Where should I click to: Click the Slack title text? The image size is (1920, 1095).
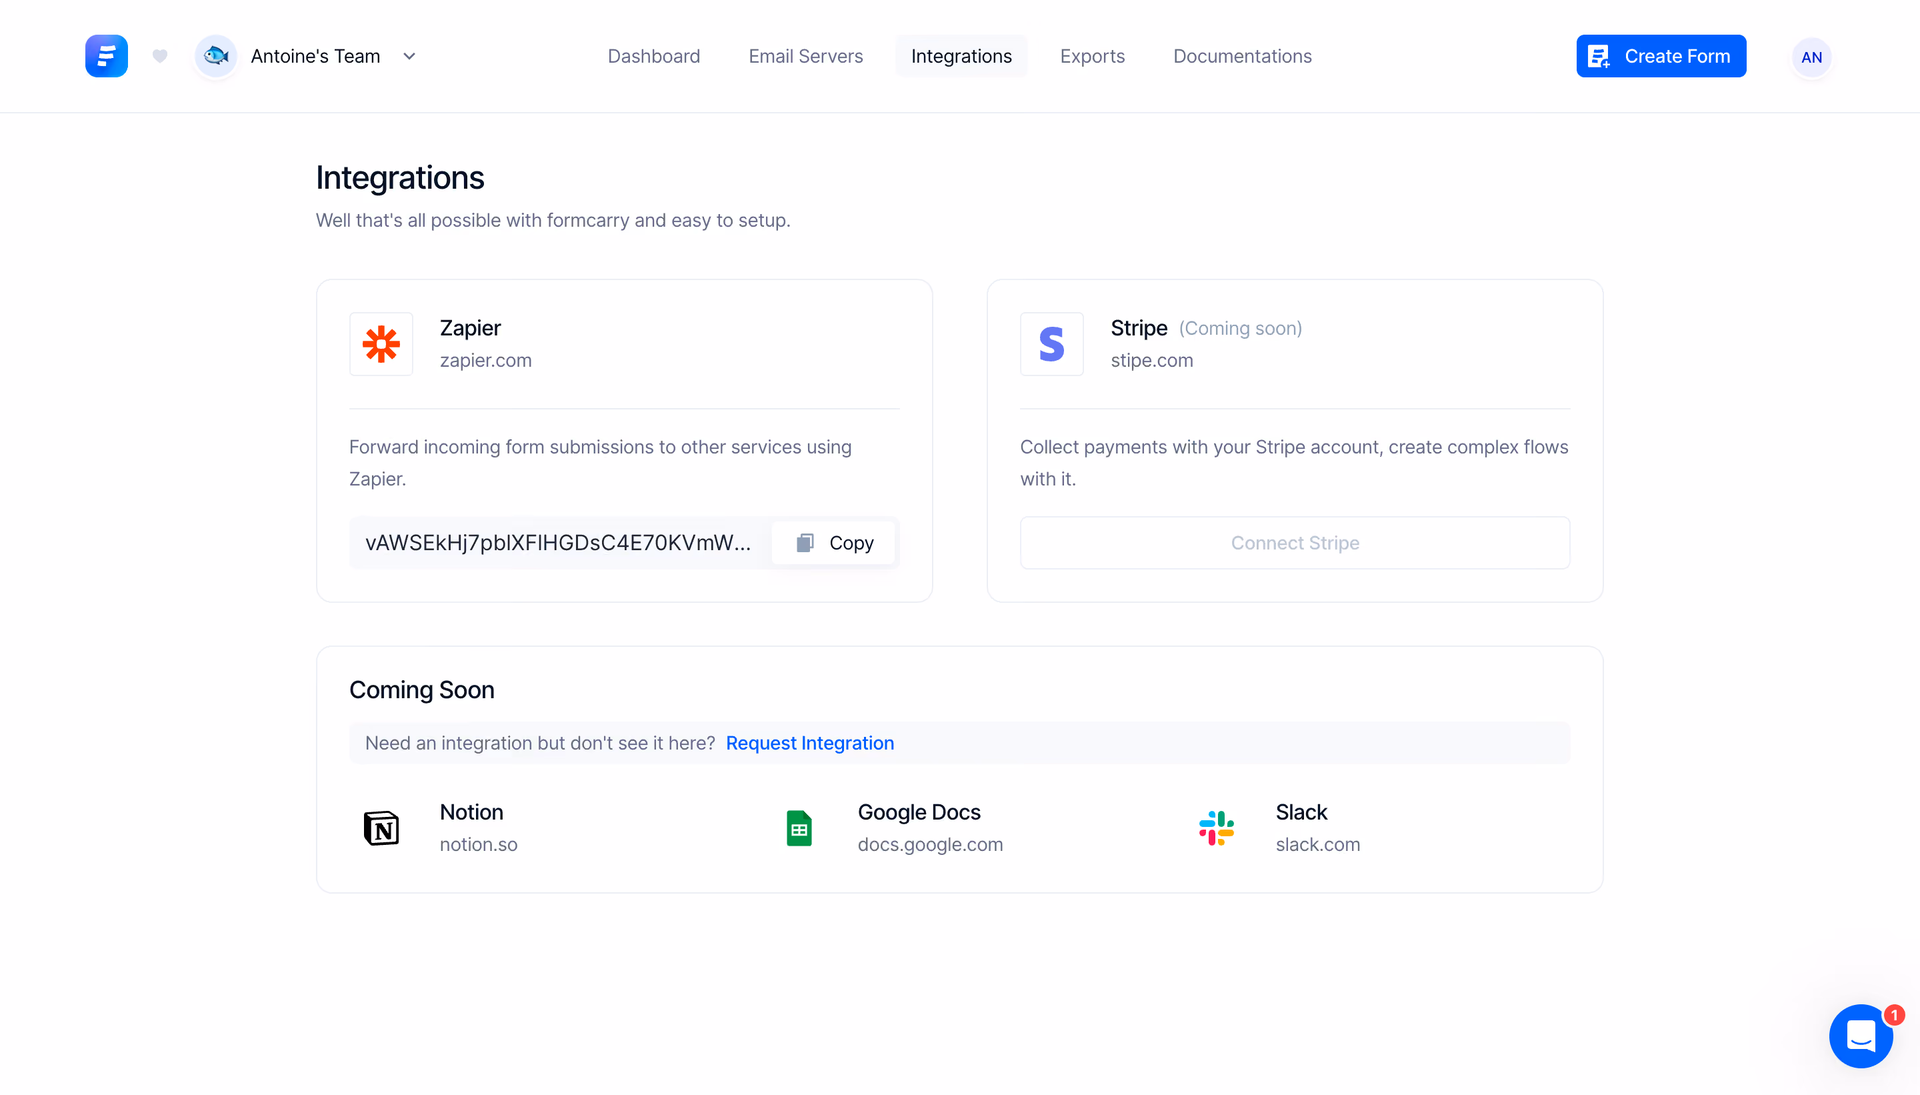click(1301, 812)
